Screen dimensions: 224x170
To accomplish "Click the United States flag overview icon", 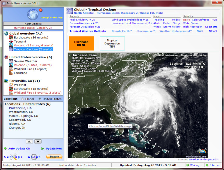I will coord(6,57).
